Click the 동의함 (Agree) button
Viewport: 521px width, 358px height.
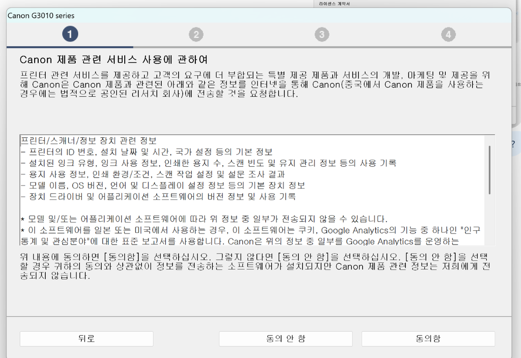(428, 339)
